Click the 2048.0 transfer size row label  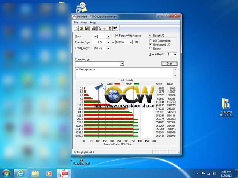coord(79,129)
